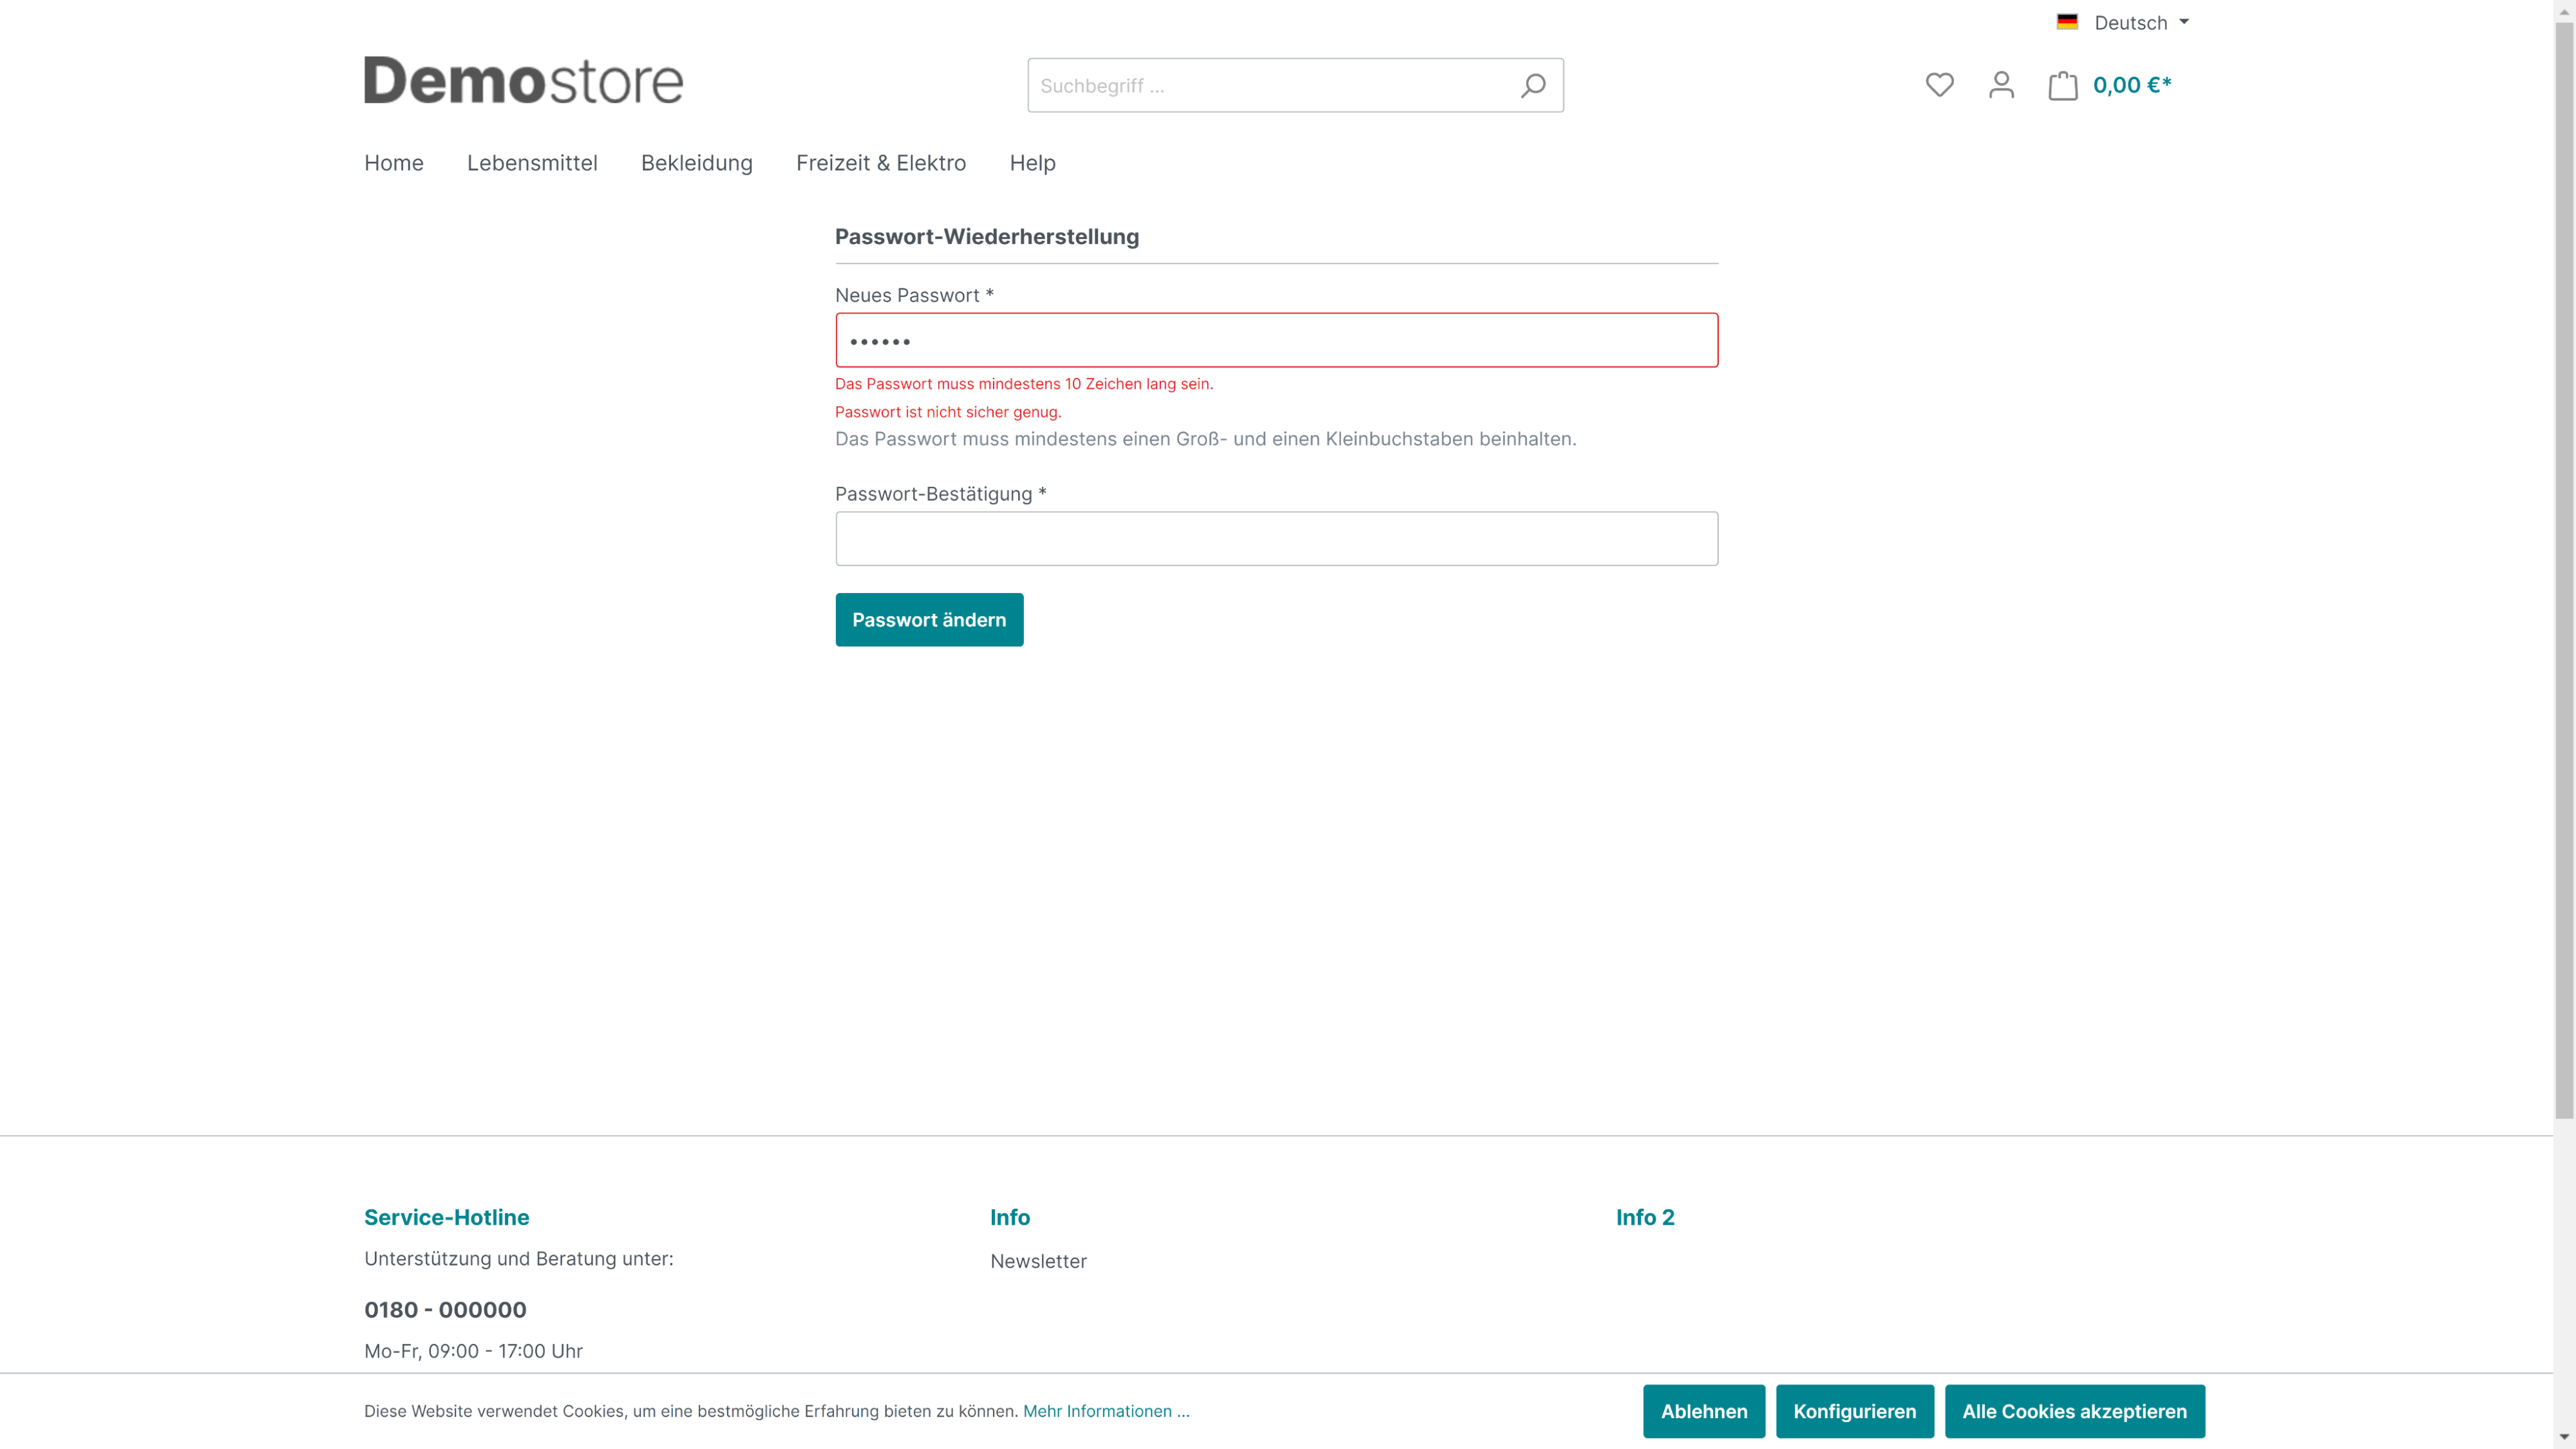This screenshot has width=2576, height=1449.
Task: Click the user account icon
Action: pyautogui.click(x=2001, y=85)
